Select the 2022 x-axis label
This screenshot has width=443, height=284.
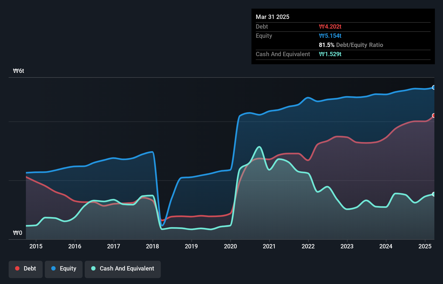pyautogui.click(x=308, y=246)
